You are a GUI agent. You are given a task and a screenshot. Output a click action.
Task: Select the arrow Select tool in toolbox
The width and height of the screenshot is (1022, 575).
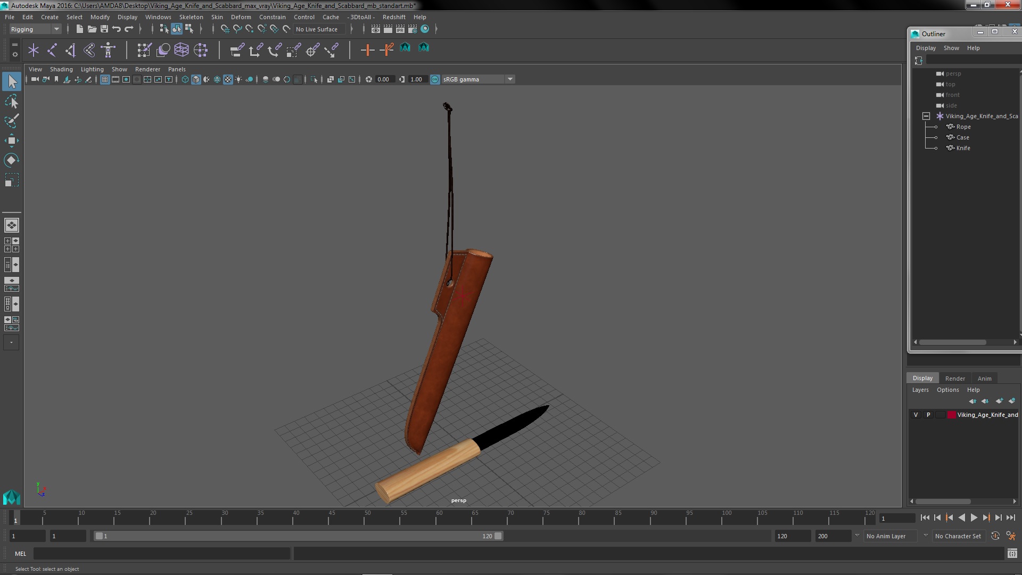pos(12,81)
